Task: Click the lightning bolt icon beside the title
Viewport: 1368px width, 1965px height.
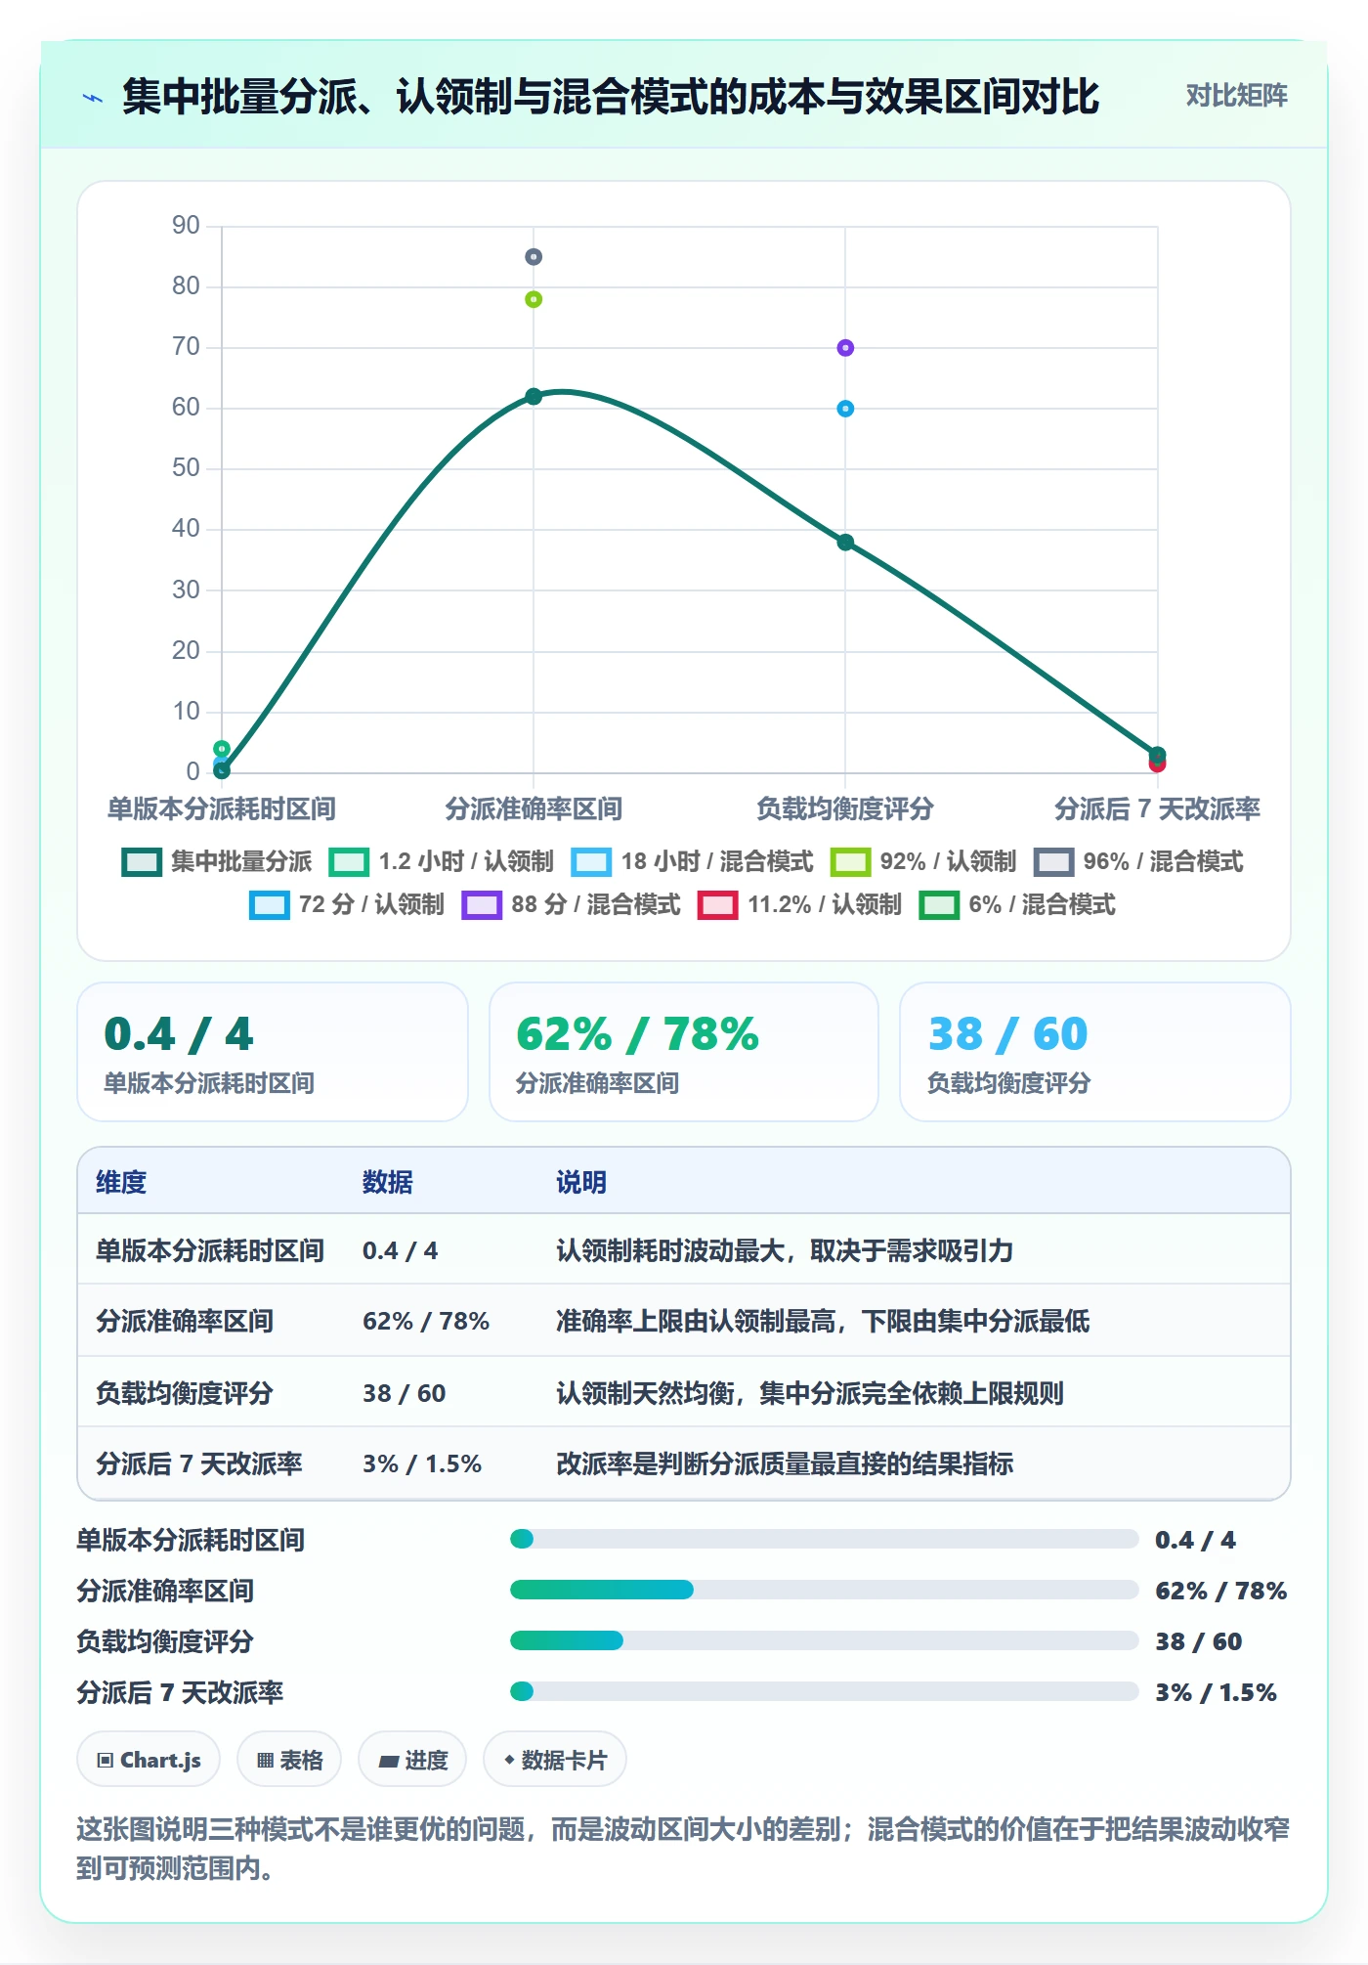Action: pyautogui.click(x=93, y=98)
